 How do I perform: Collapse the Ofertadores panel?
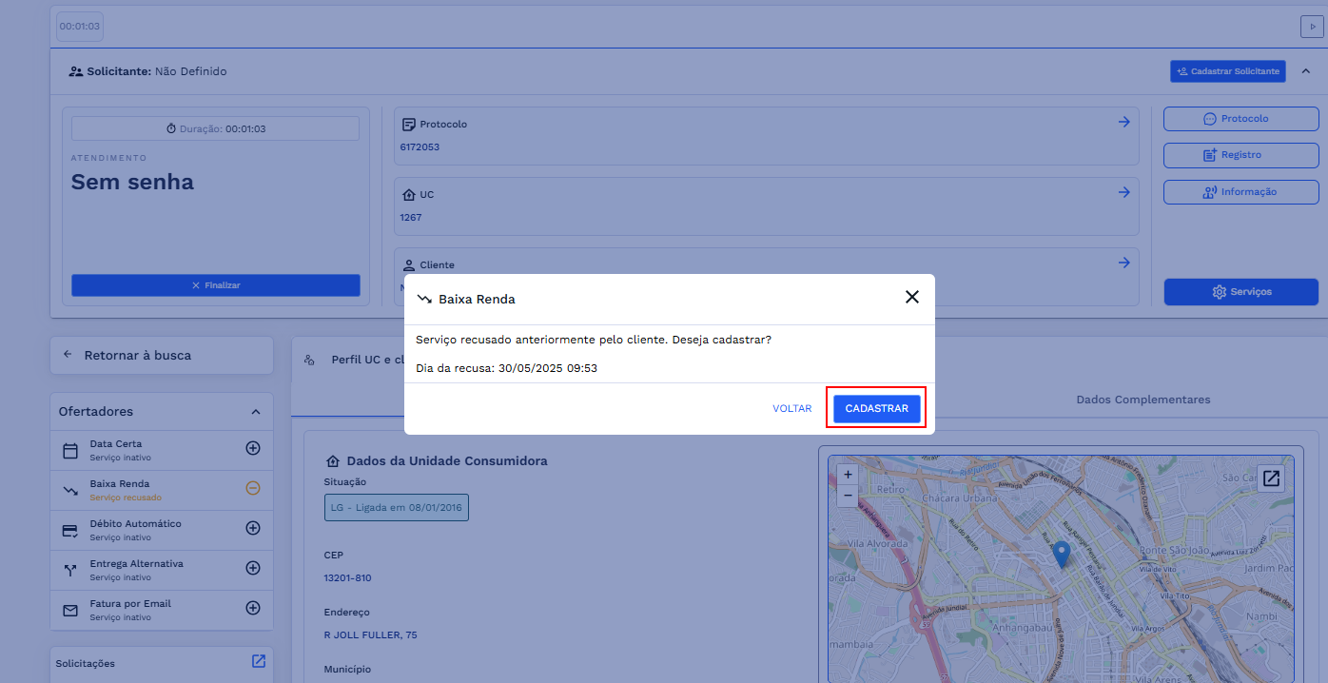pyautogui.click(x=255, y=412)
